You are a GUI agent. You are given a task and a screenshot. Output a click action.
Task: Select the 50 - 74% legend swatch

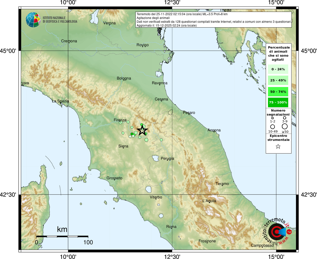tap(278, 92)
